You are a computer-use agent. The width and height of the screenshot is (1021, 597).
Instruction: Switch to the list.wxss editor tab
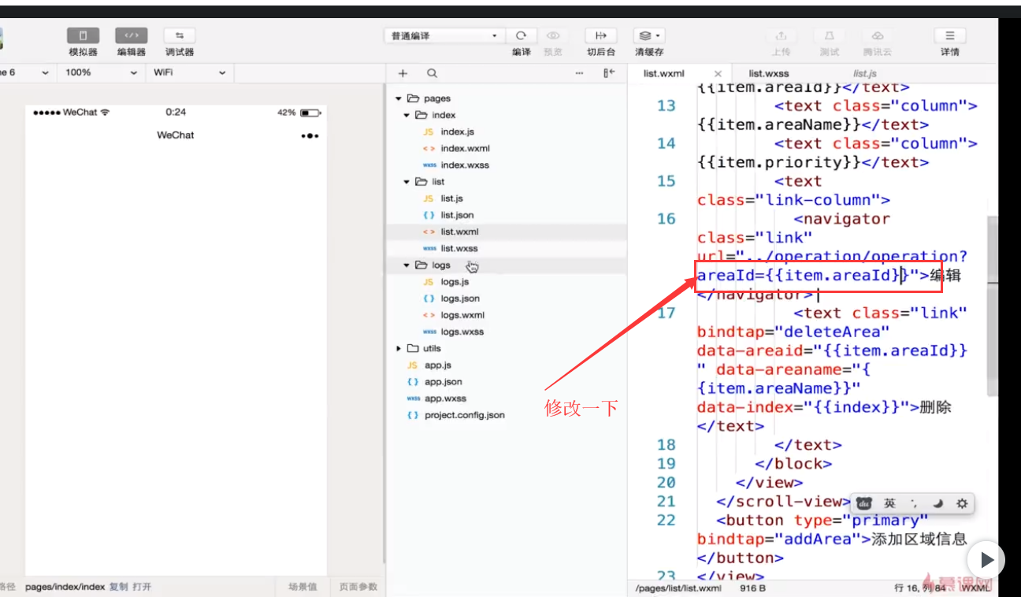tap(769, 73)
